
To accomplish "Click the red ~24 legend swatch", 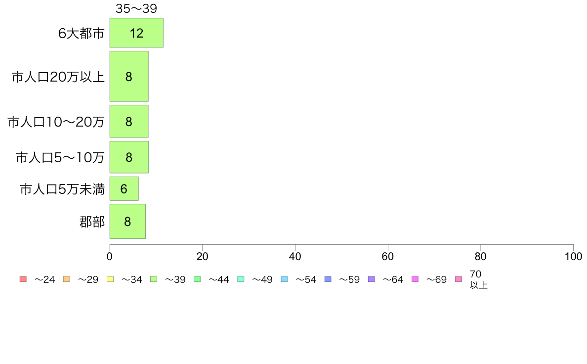I will [23, 279].
